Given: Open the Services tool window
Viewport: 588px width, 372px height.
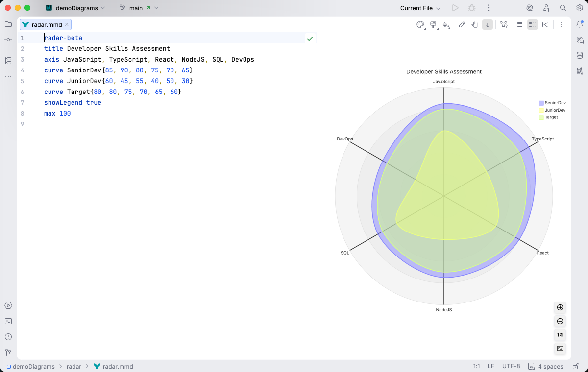Looking at the screenshot, I should click(x=8, y=305).
